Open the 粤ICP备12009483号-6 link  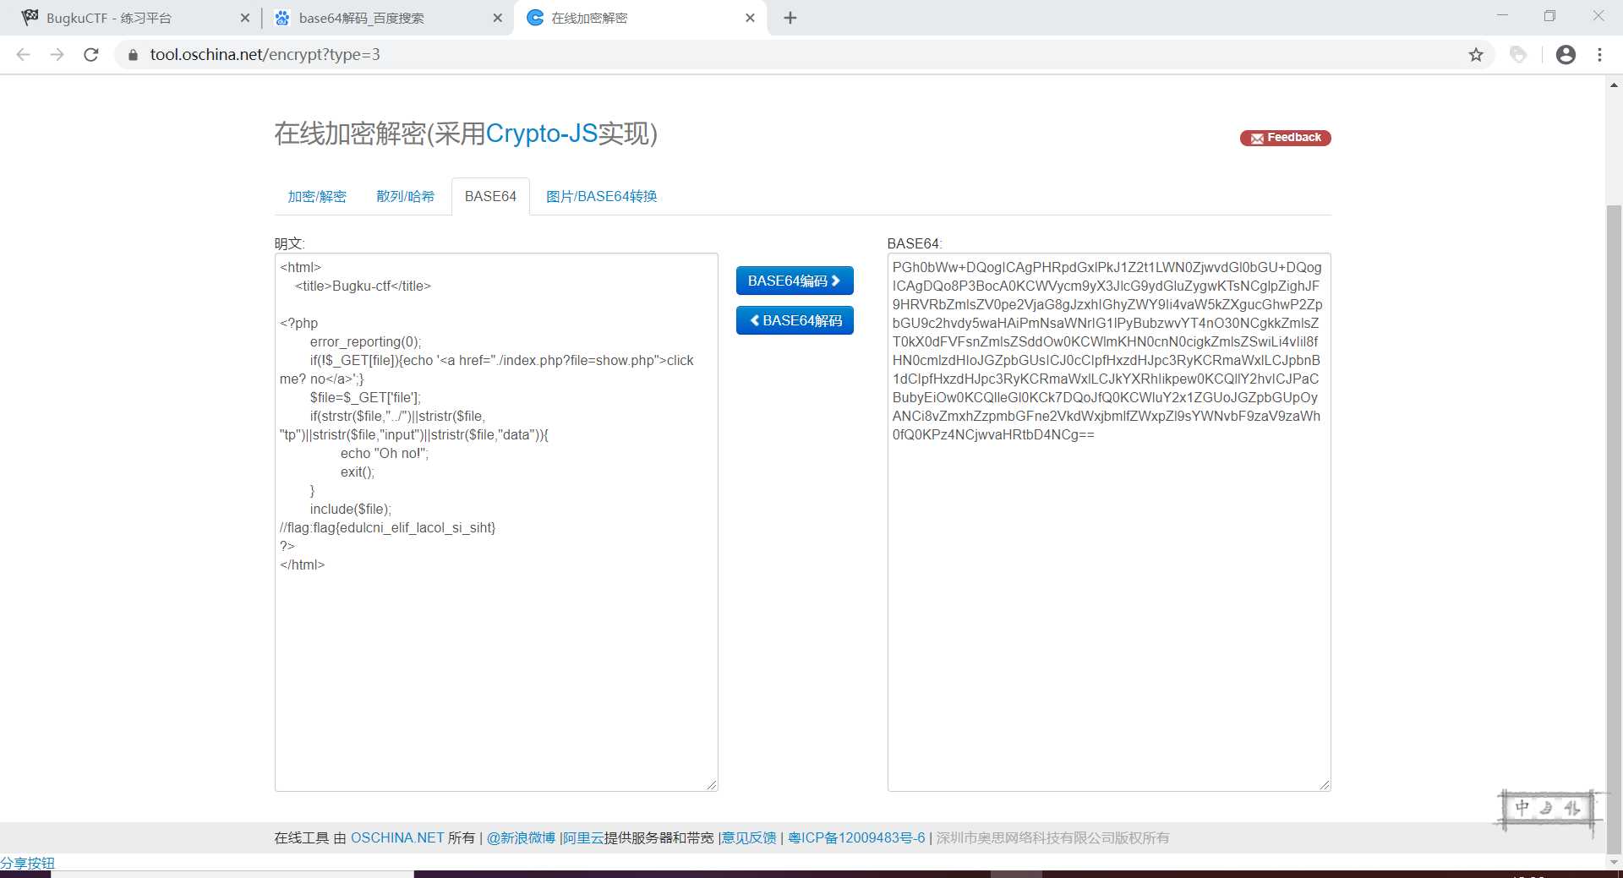(856, 837)
